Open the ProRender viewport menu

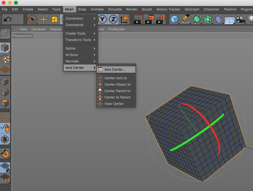[117, 29]
